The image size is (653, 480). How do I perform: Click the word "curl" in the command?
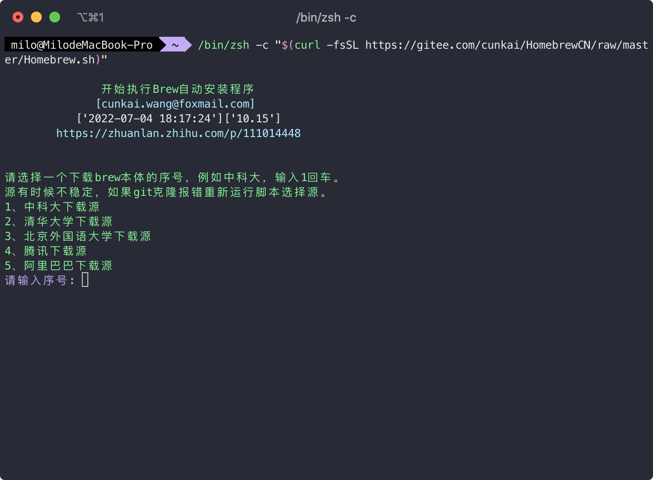[x=307, y=45]
